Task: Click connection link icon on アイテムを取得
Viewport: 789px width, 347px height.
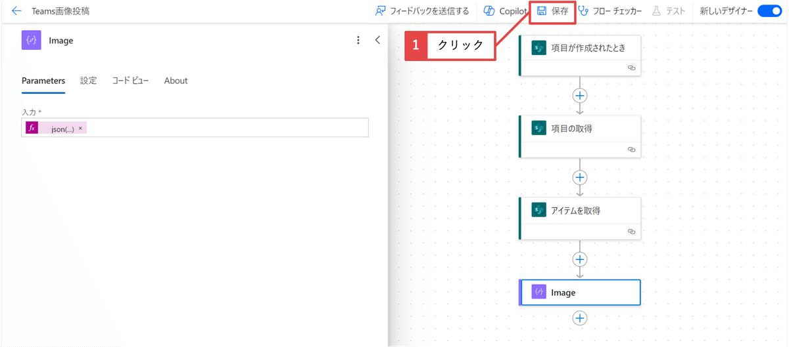Action: [x=631, y=232]
